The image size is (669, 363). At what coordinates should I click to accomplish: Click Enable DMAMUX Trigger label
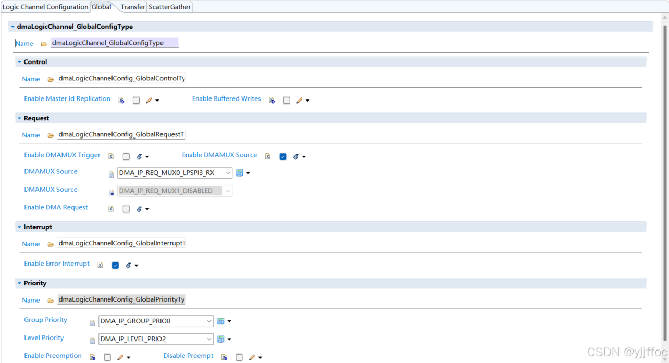pos(62,155)
